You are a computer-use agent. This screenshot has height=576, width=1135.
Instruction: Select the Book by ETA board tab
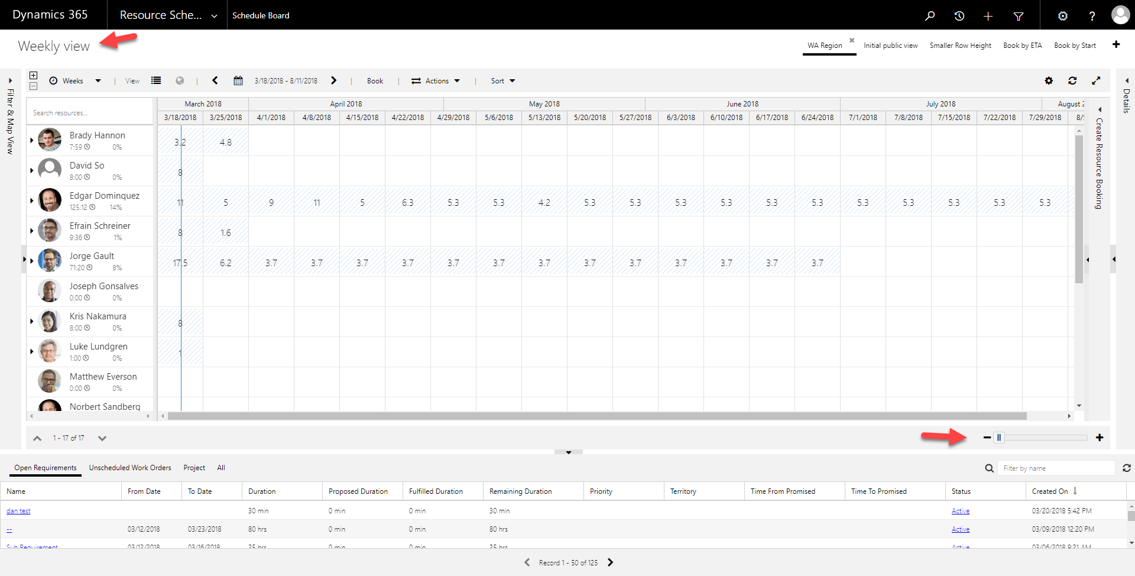click(1022, 45)
